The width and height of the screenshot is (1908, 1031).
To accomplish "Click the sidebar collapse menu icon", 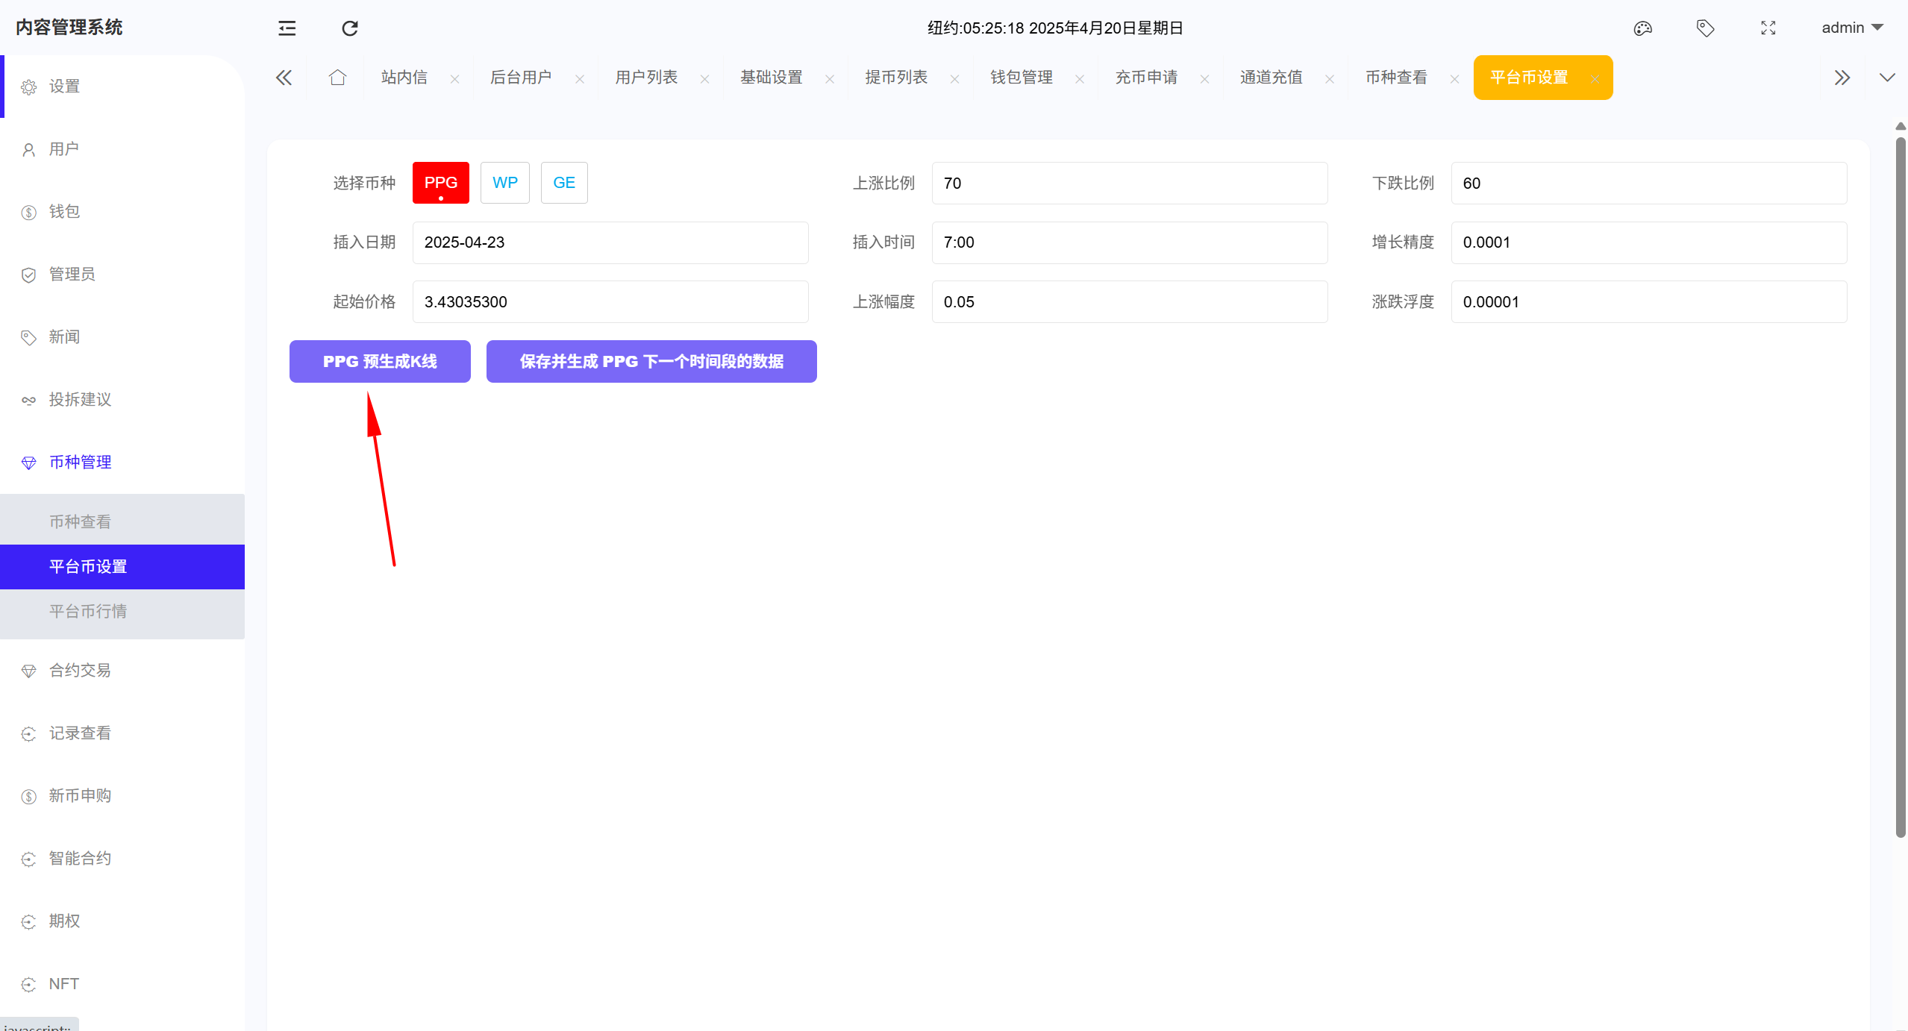I will point(287,28).
